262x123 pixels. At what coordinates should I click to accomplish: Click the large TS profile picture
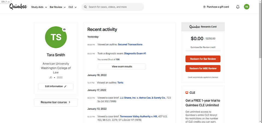(56, 37)
